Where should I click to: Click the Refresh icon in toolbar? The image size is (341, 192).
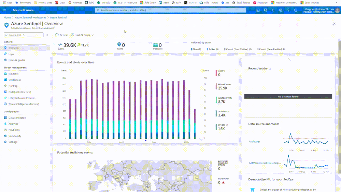click(x=57, y=35)
